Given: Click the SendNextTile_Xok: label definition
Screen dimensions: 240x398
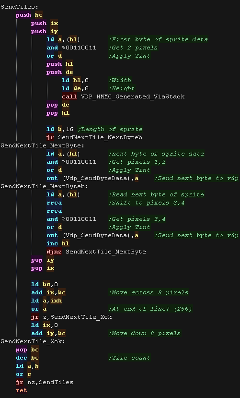Looking at the screenshot, I should pyautogui.click(x=33, y=341).
